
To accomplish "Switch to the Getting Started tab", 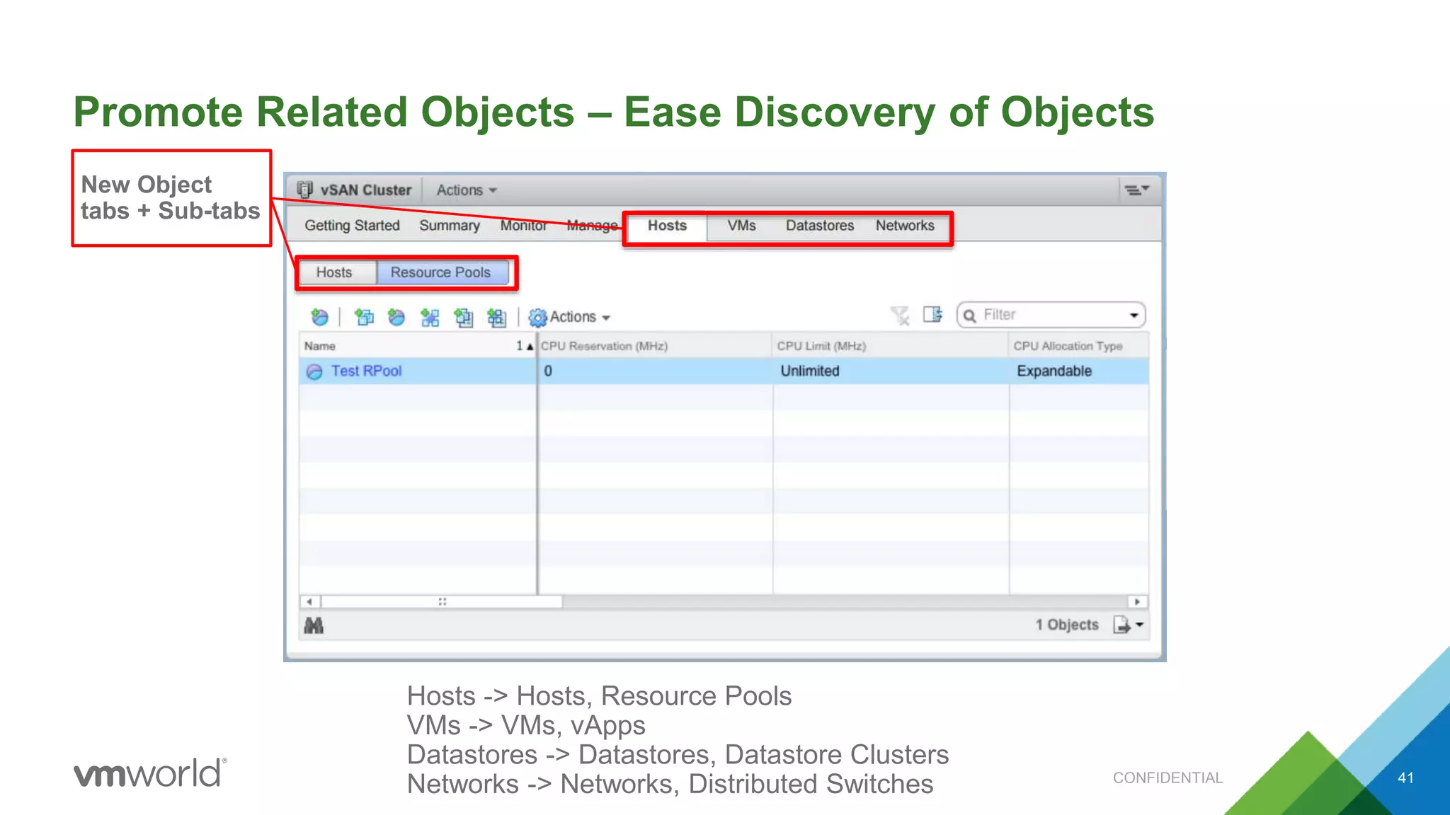I will (352, 225).
